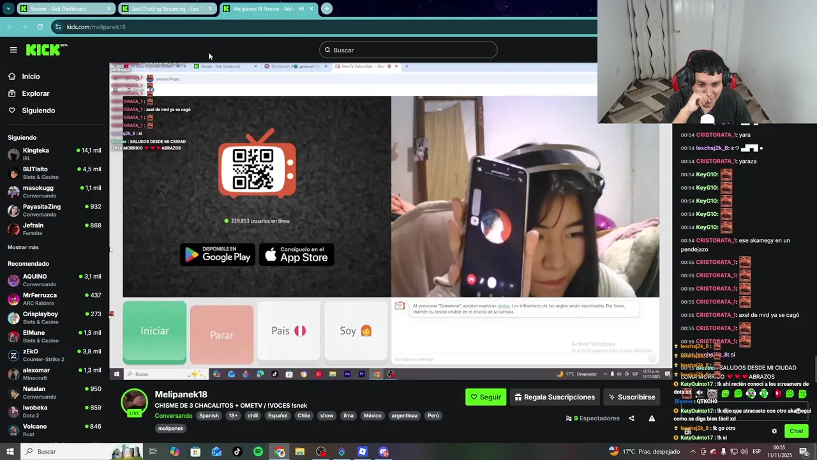This screenshot has height=460, width=817.
Task: Select the Chile tag
Action: coord(303,416)
